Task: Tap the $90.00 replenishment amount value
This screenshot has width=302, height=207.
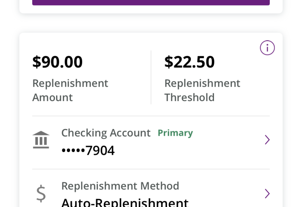Action: [57, 62]
